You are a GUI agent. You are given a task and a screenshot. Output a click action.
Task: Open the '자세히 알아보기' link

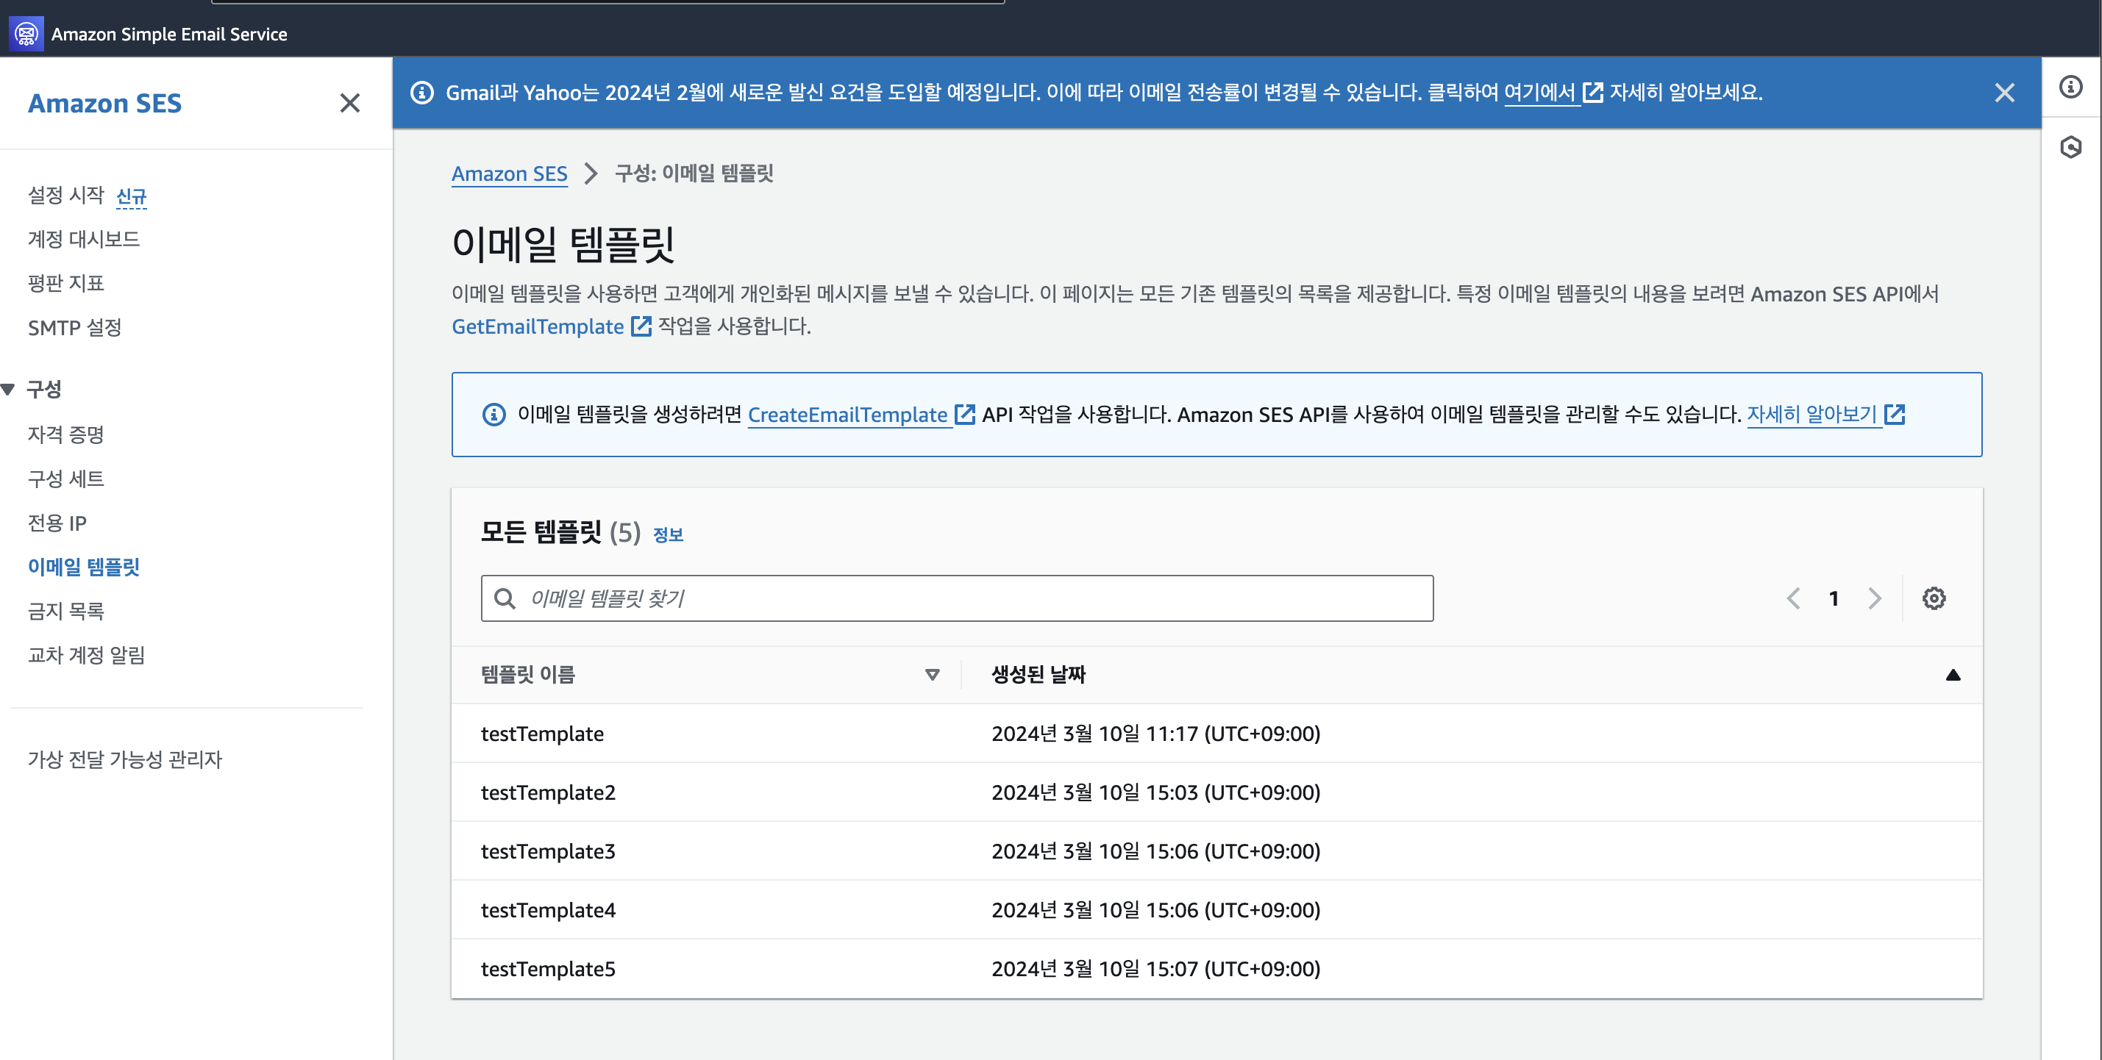pyautogui.click(x=1811, y=414)
